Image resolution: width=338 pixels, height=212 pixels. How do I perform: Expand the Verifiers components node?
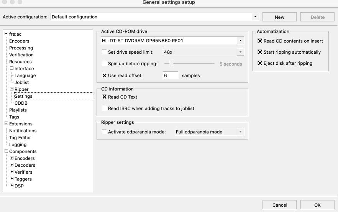click(x=11, y=172)
